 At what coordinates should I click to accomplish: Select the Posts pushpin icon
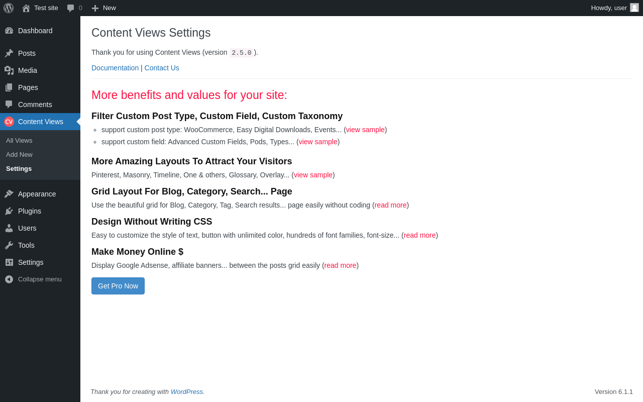click(9, 53)
